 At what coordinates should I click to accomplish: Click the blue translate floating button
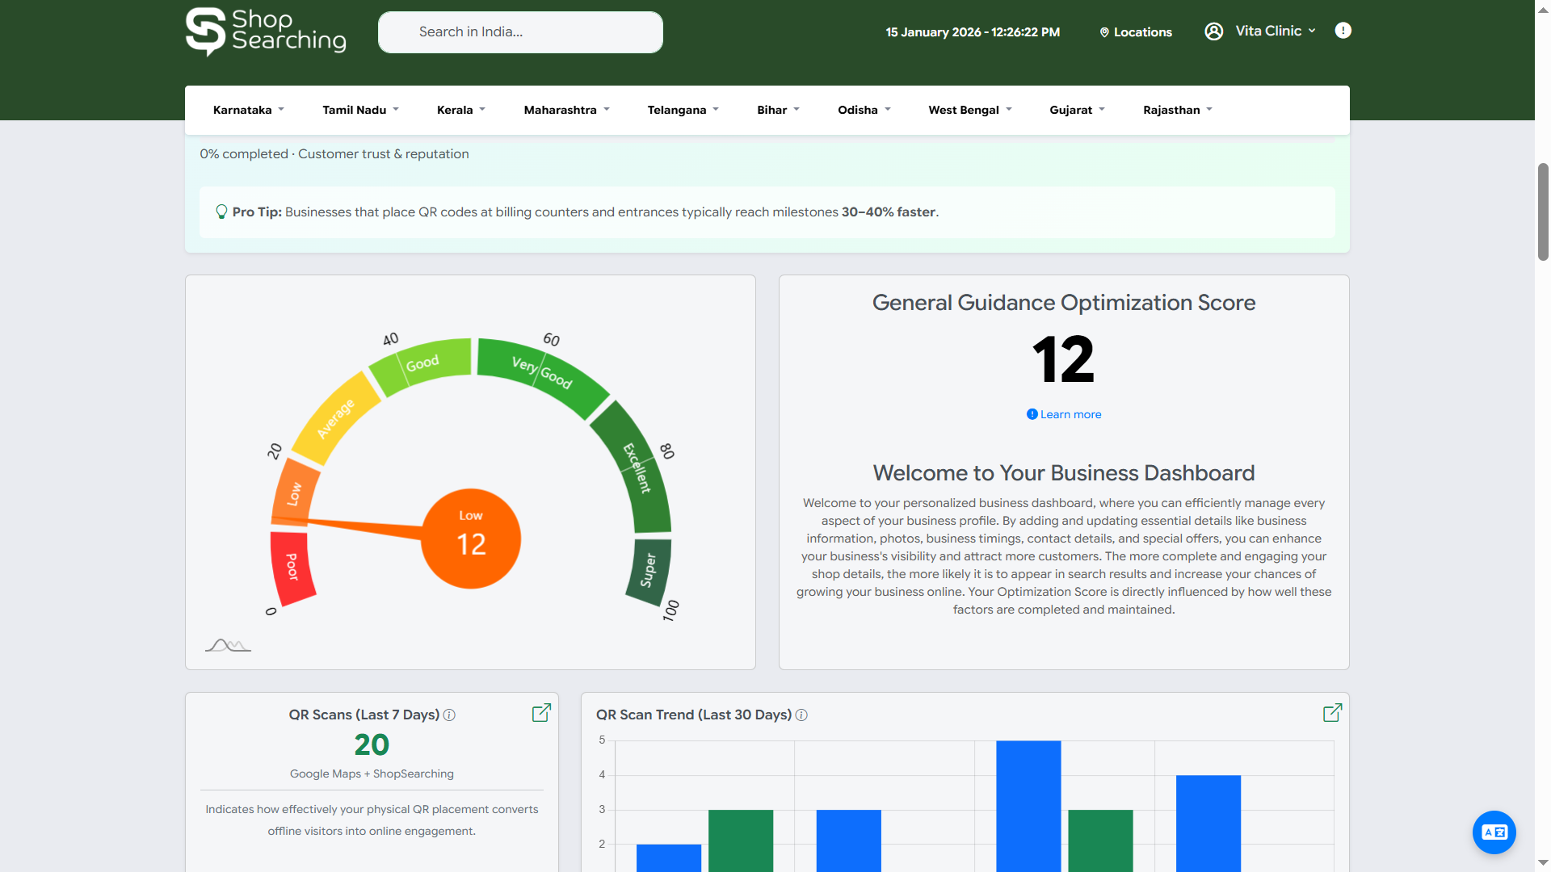(x=1494, y=832)
